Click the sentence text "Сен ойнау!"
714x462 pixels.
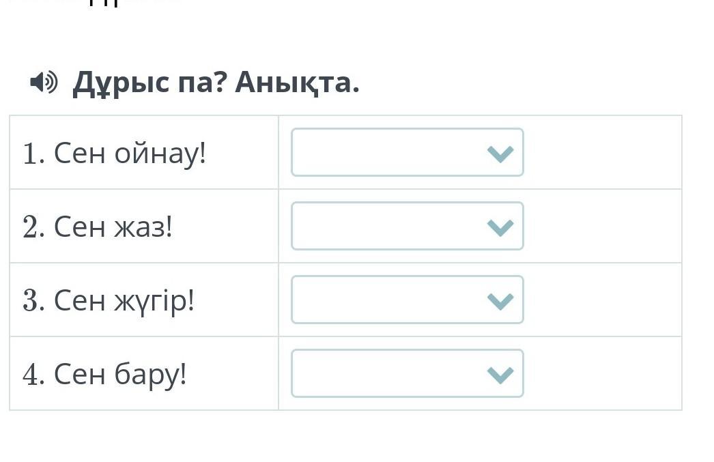pyautogui.click(x=130, y=154)
